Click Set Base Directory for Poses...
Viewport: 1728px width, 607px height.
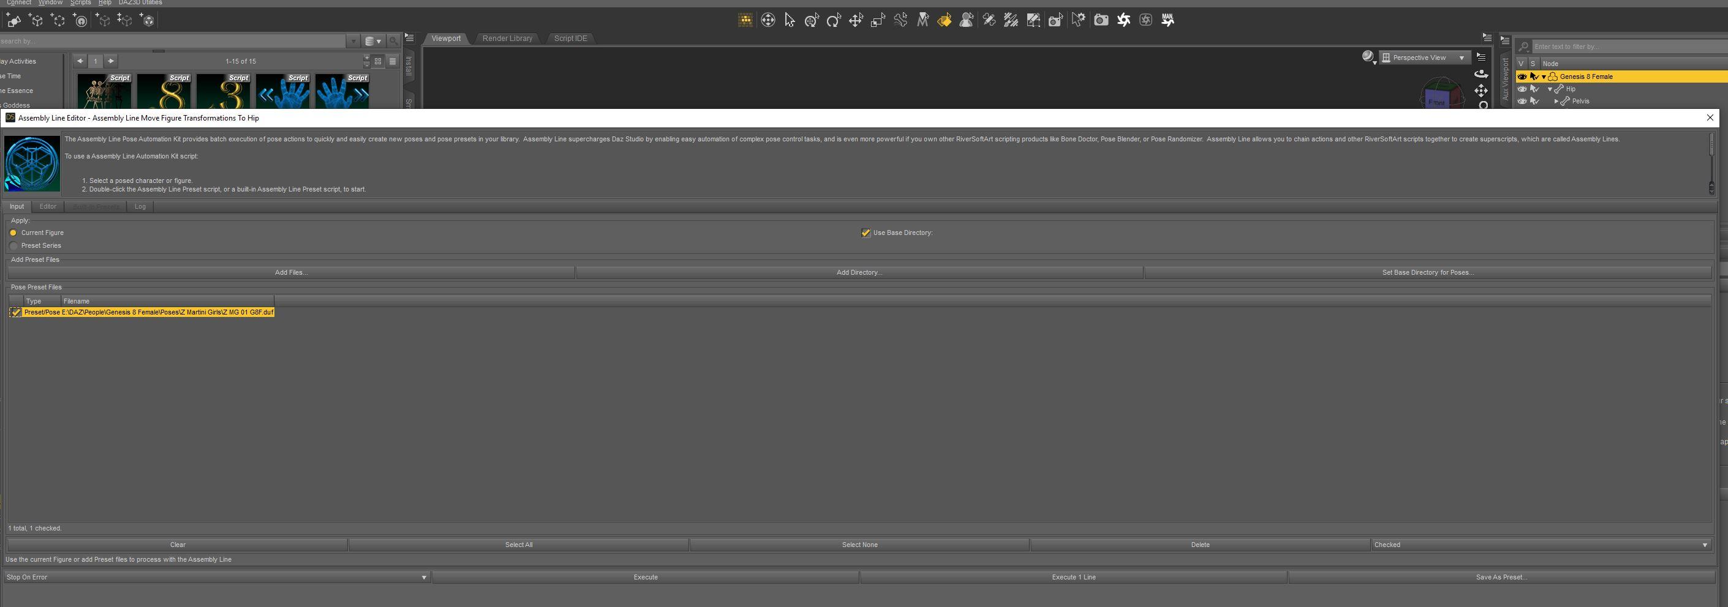pos(1428,273)
